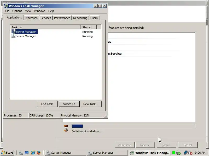
Task: Minimize the Windows Task Manager window
Action: point(95,6)
